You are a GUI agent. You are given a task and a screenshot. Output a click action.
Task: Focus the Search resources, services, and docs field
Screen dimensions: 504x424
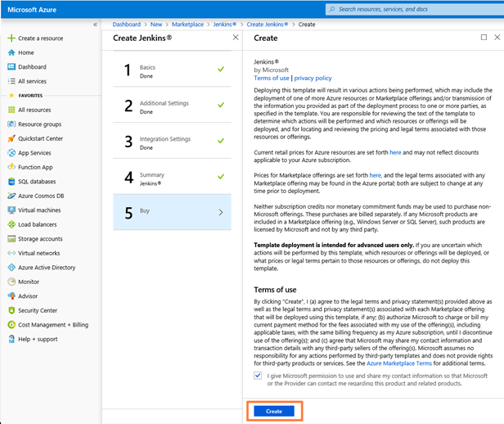point(415,9)
